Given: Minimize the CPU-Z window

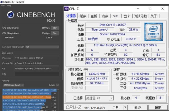Looking at the screenshot, I should (x=138, y=9).
